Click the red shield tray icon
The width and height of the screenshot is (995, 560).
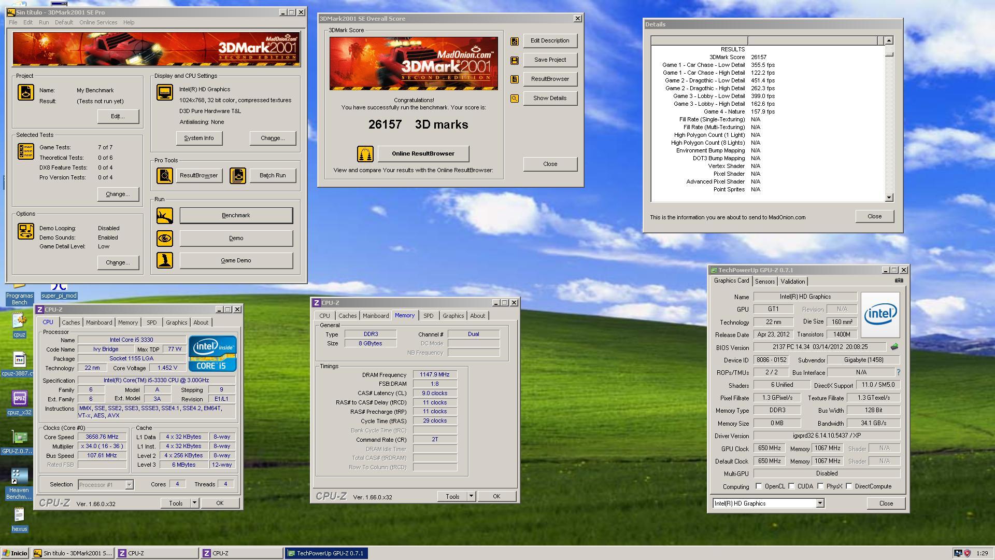tap(967, 553)
